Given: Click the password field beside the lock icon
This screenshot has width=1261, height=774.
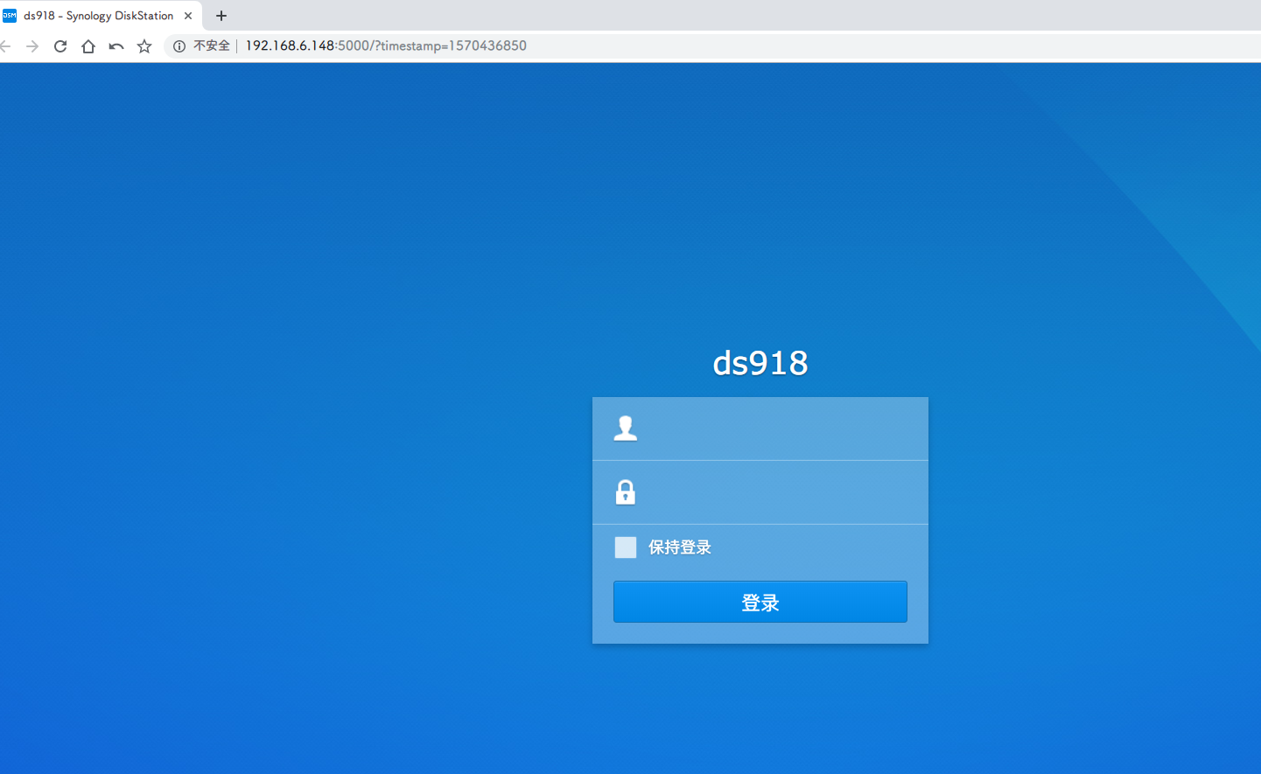Looking at the screenshot, I should (x=760, y=492).
